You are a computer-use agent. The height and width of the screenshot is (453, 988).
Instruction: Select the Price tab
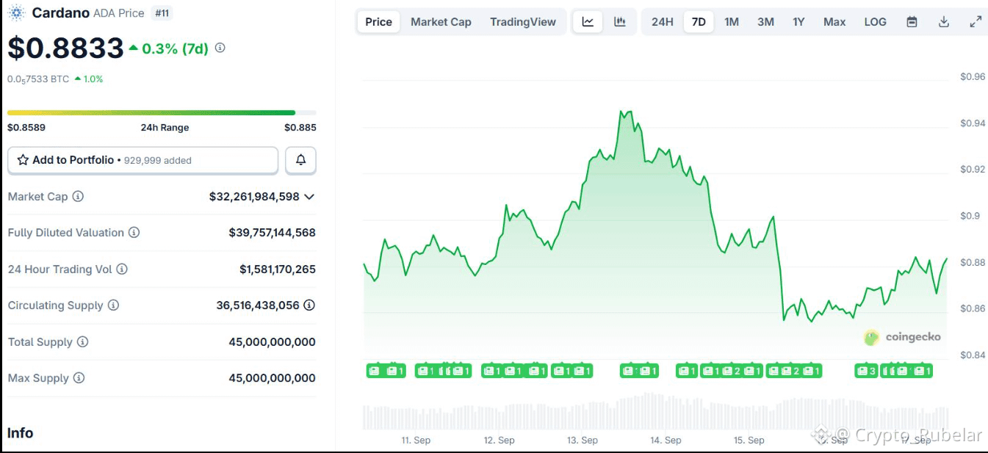tap(379, 22)
